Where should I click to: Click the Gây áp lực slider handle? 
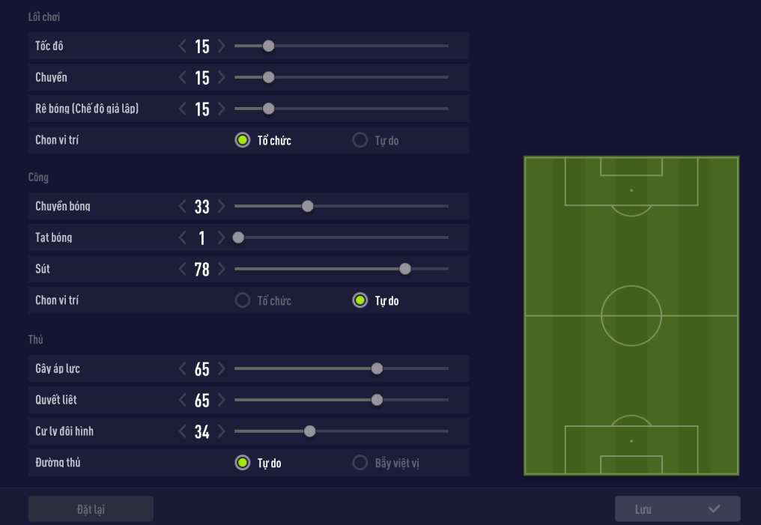tap(377, 368)
